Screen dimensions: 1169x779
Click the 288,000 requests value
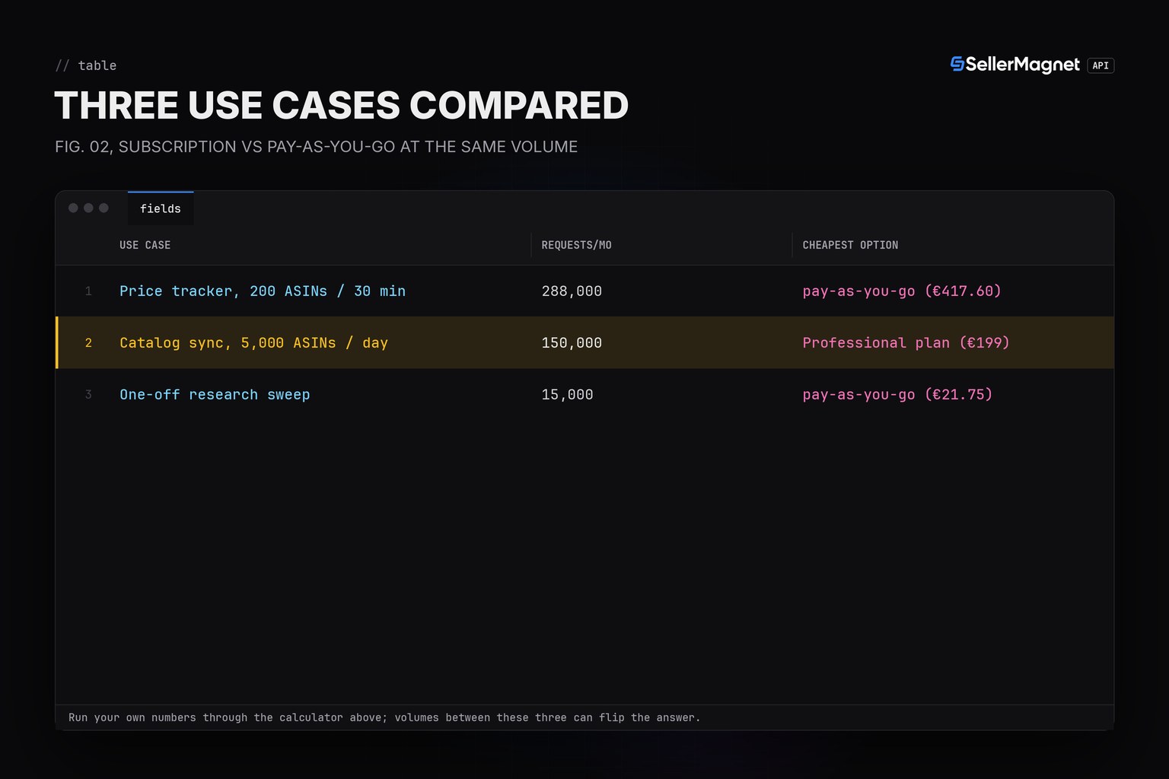click(572, 291)
